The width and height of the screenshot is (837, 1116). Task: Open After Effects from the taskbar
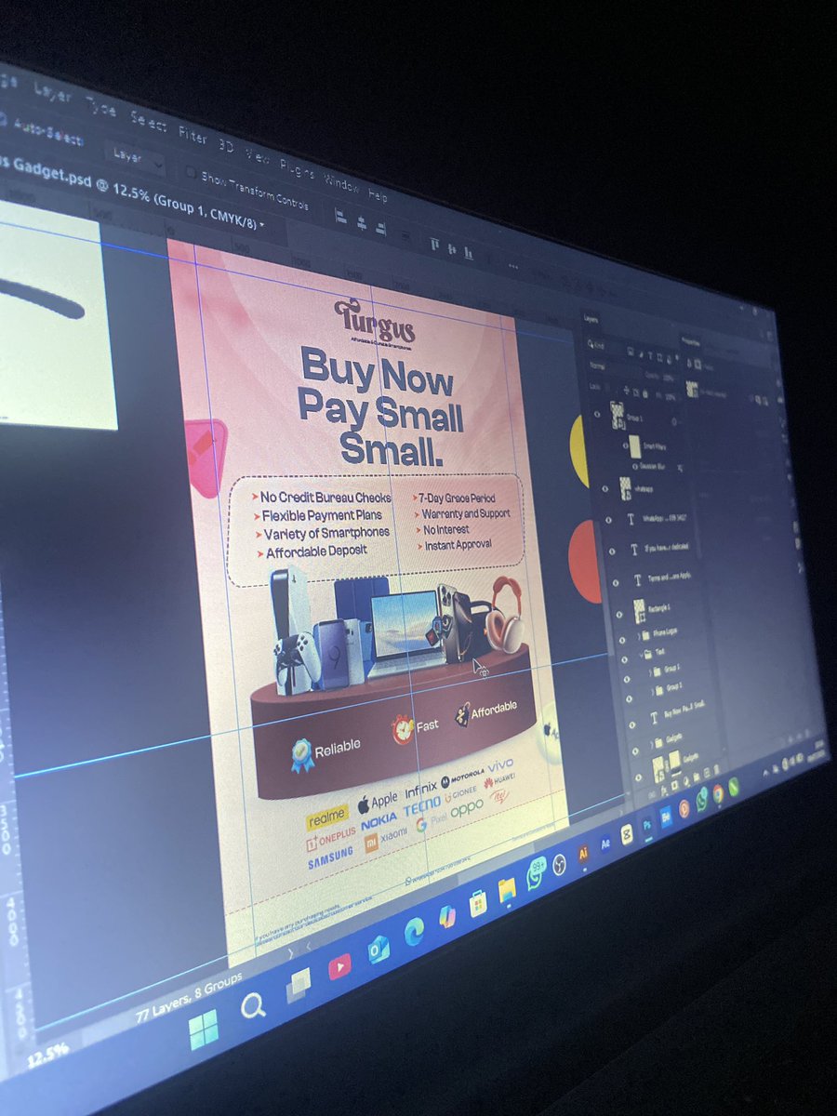pyautogui.click(x=606, y=844)
